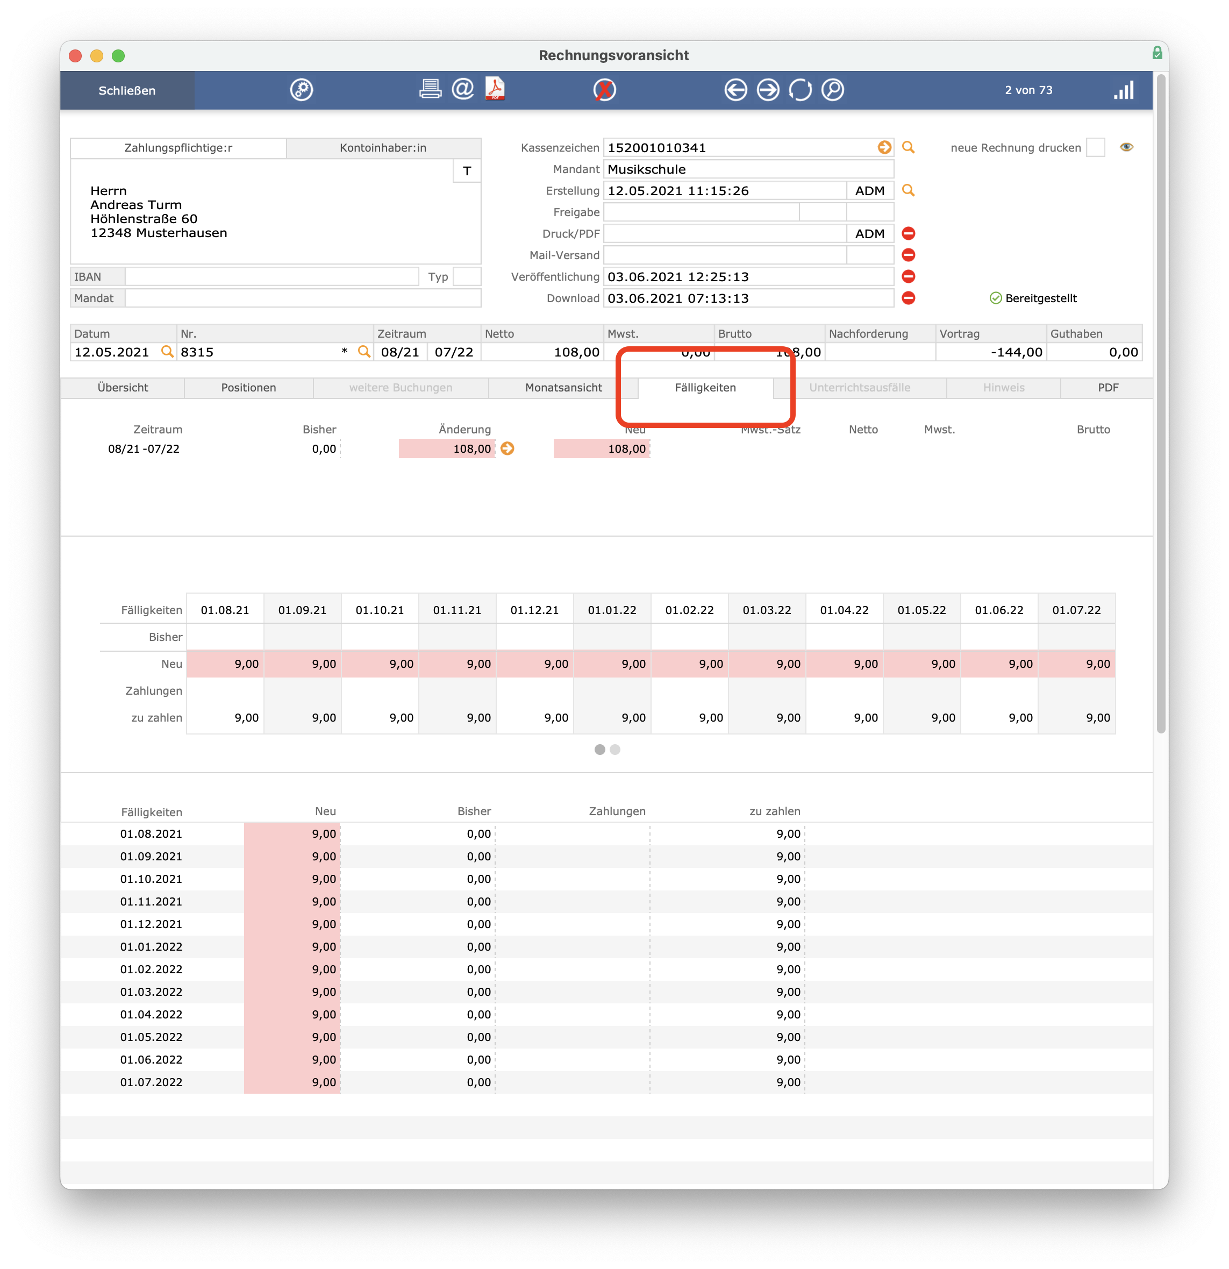The height and width of the screenshot is (1269, 1229).
Task: Click the T button in address box
Action: point(467,172)
